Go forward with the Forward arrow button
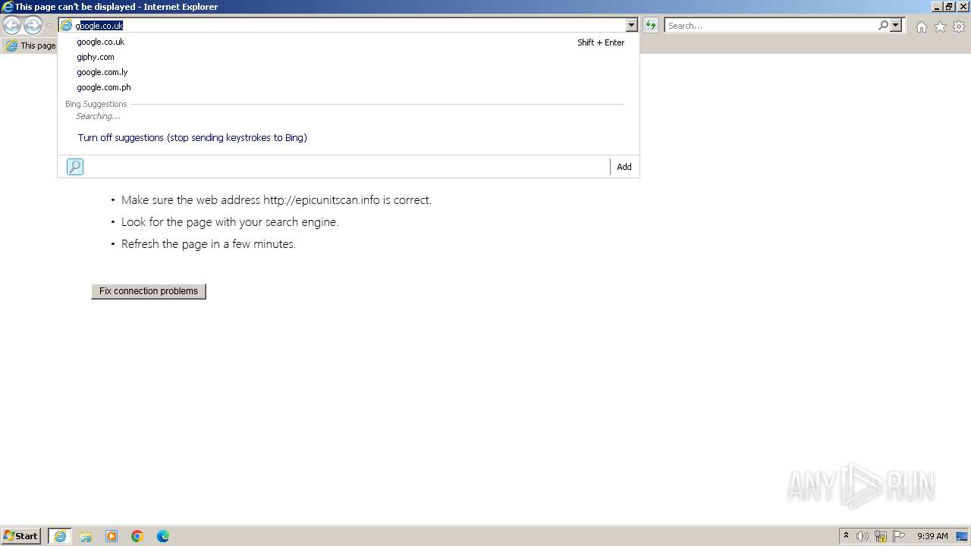This screenshot has width=971, height=546. point(33,25)
